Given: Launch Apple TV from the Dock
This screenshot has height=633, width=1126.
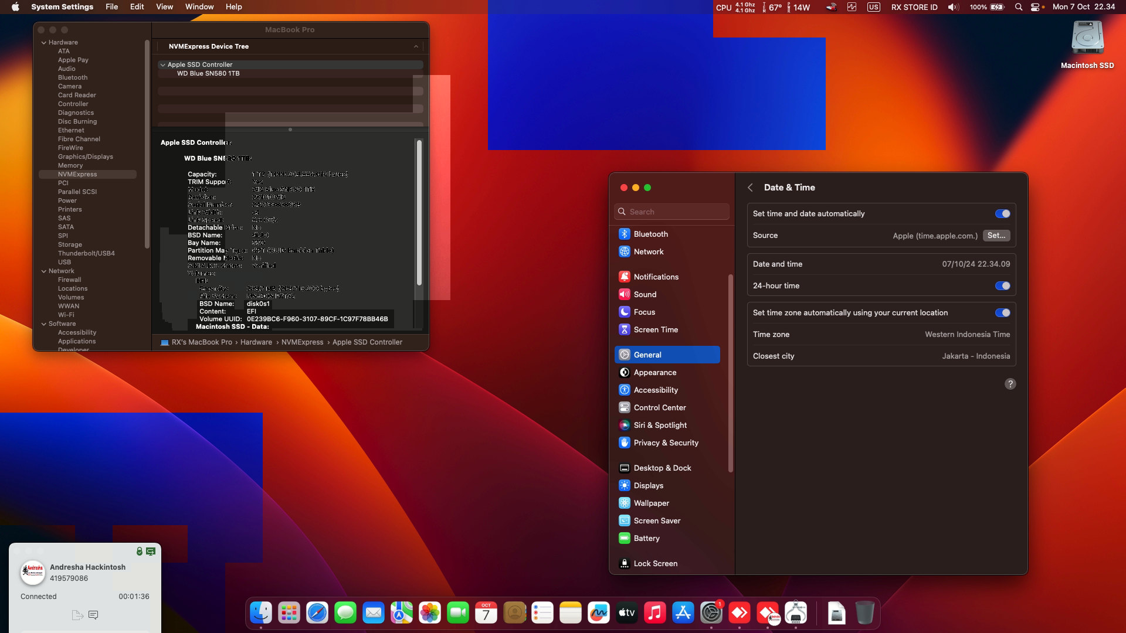Looking at the screenshot, I should (x=627, y=613).
